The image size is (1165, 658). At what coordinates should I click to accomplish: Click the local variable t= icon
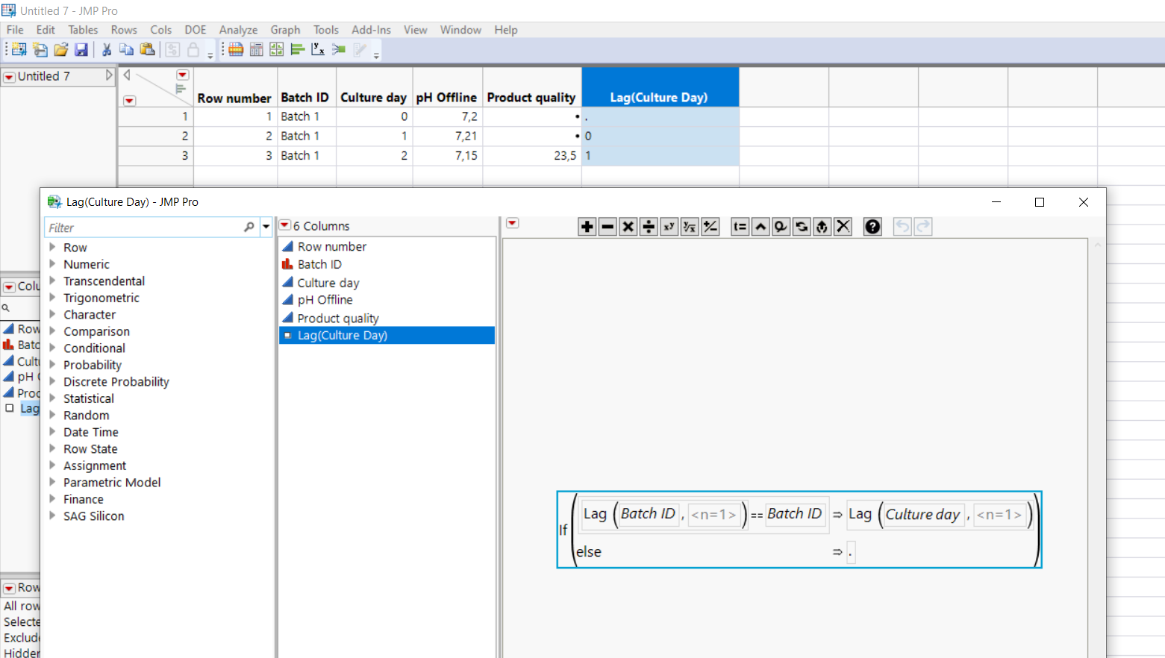(x=739, y=226)
